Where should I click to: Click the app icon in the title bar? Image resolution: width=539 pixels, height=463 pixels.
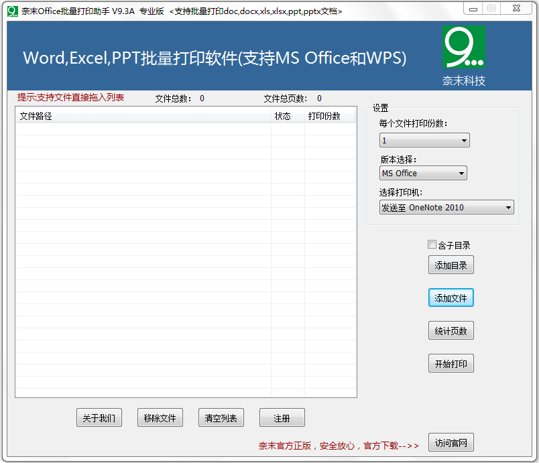(12, 11)
